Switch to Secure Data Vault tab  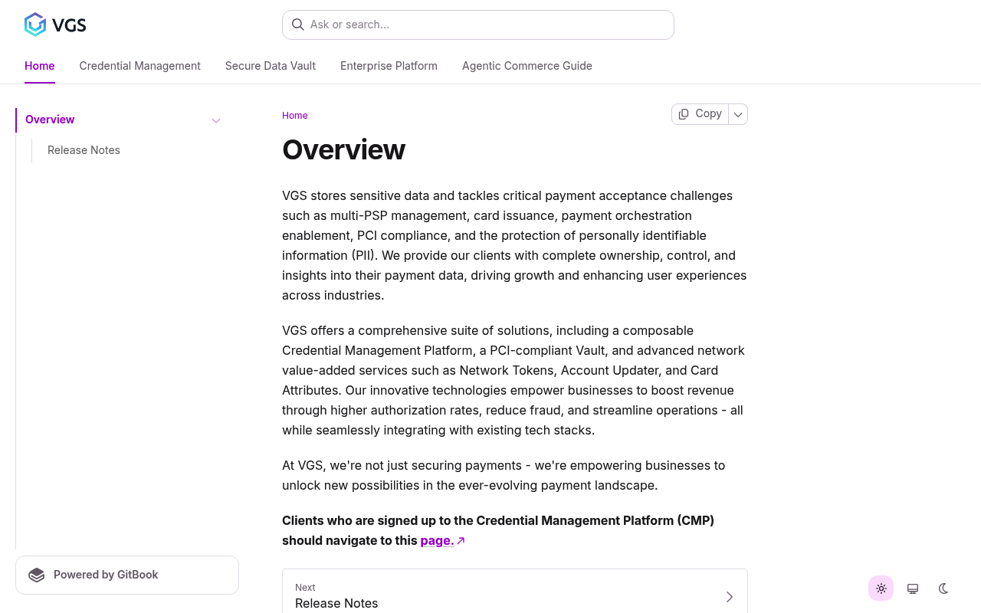pos(271,66)
